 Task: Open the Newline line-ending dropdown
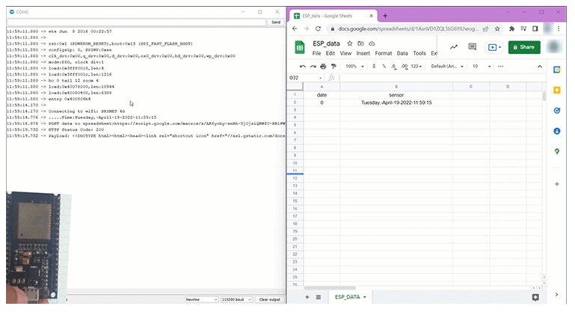pos(200,299)
